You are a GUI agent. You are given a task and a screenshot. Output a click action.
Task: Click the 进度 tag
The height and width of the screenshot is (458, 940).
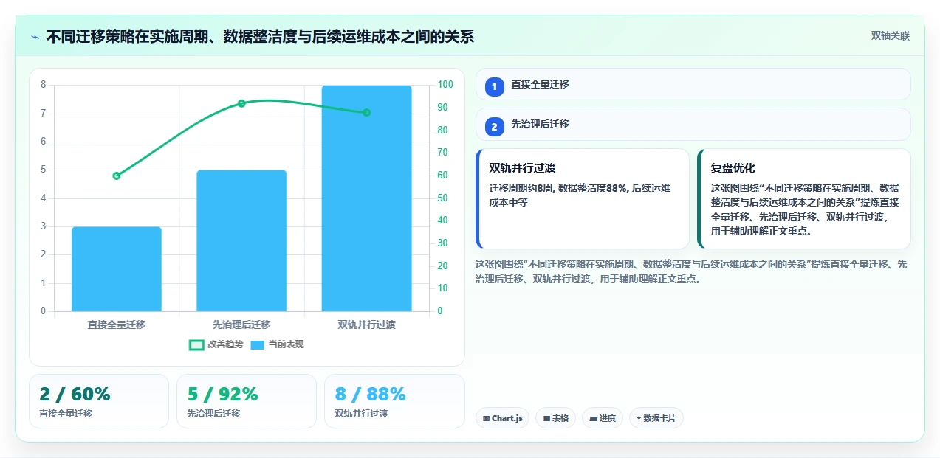tap(603, 418)
